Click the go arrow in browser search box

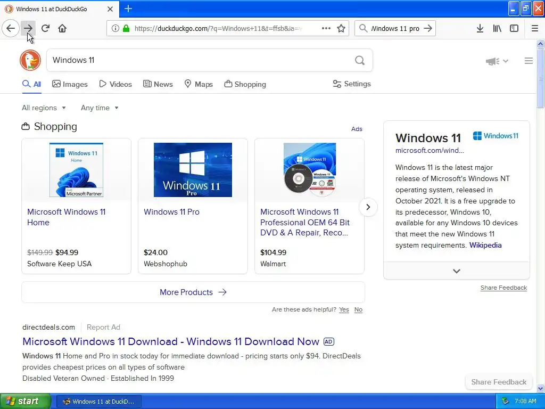click(428, 28)
